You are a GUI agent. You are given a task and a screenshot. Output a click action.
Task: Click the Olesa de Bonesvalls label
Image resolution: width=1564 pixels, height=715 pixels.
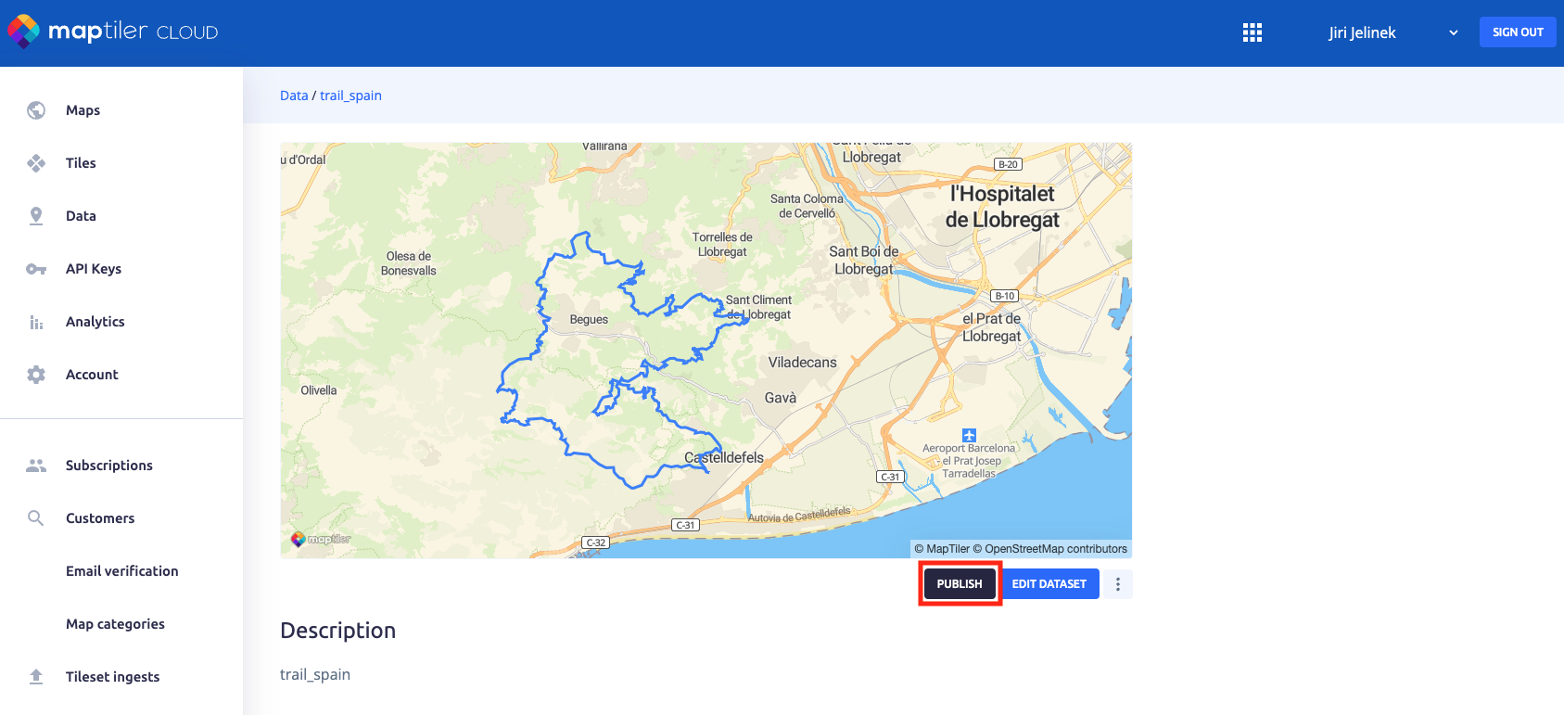pyautogui.click(x=409, y=263)
